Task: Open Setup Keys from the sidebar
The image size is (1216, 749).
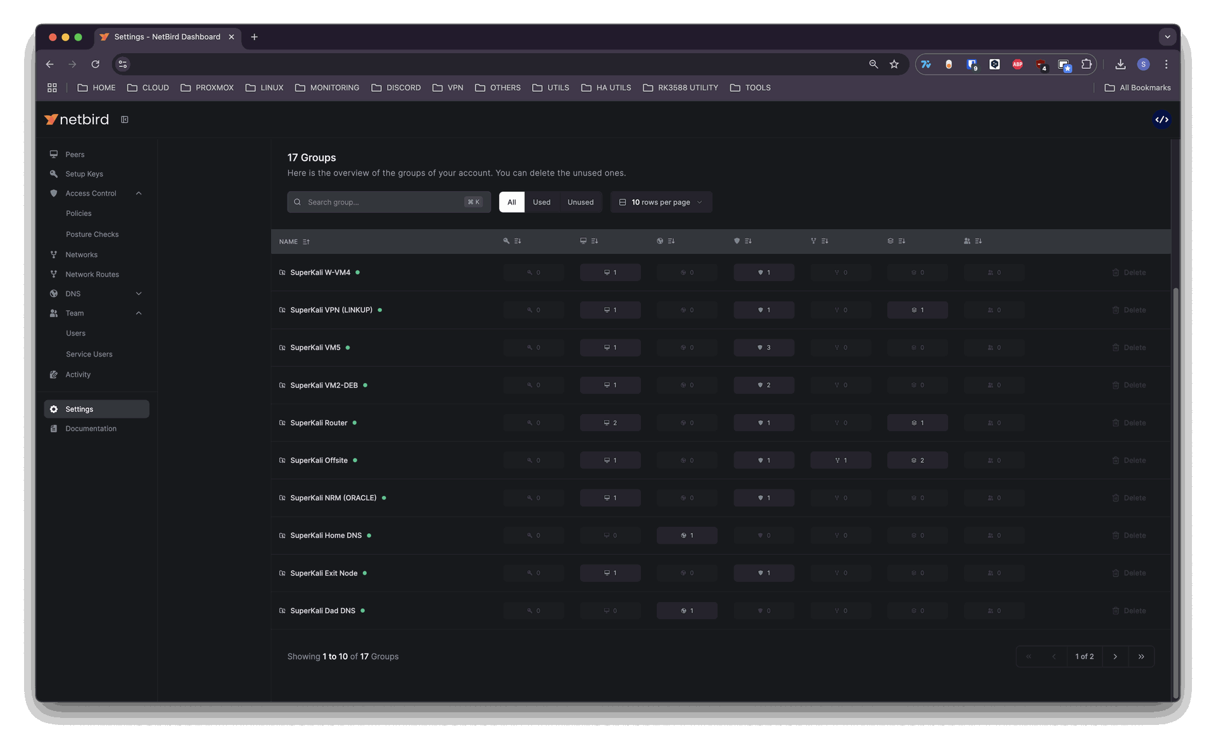Action: 85,173
